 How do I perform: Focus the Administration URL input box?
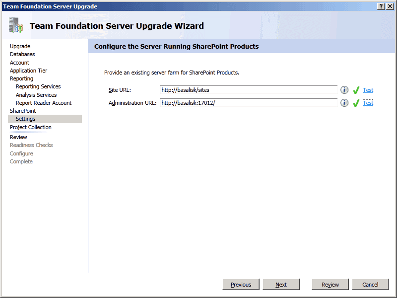(x=248, y=103)
